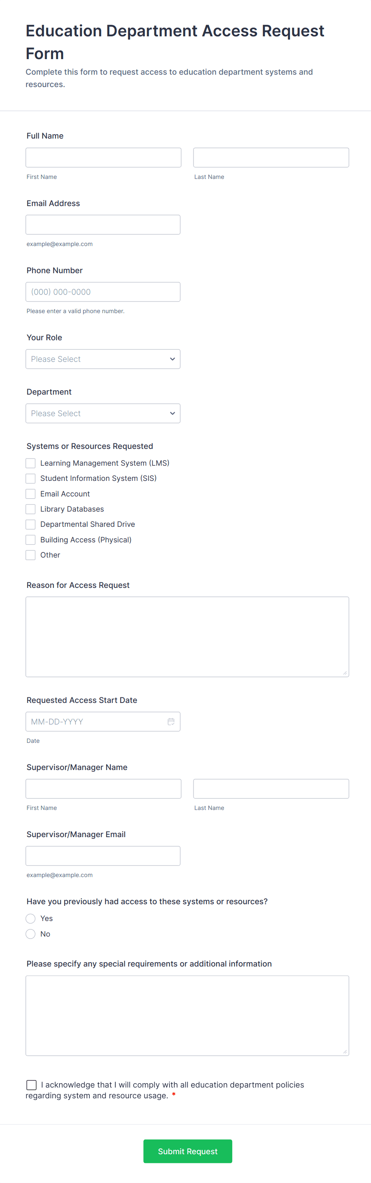This screenshot has width=371, height=1183.
Task: Tick the Student Information System checkbox
Action: pyautogui.click(x=31, y=478)
